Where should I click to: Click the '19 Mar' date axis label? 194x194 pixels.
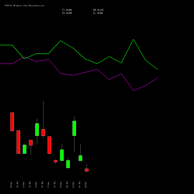pos(61,184)
